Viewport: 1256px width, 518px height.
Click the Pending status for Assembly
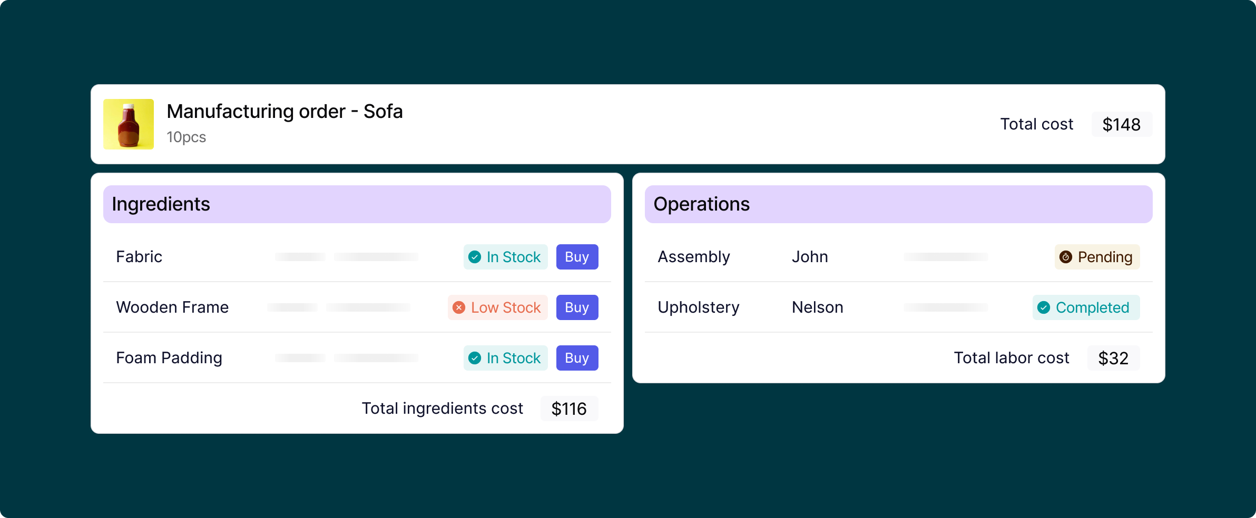(x=1097, y=257)
